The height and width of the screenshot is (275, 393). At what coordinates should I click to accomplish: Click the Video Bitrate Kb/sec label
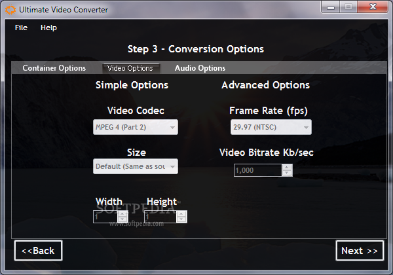[267, 153]
